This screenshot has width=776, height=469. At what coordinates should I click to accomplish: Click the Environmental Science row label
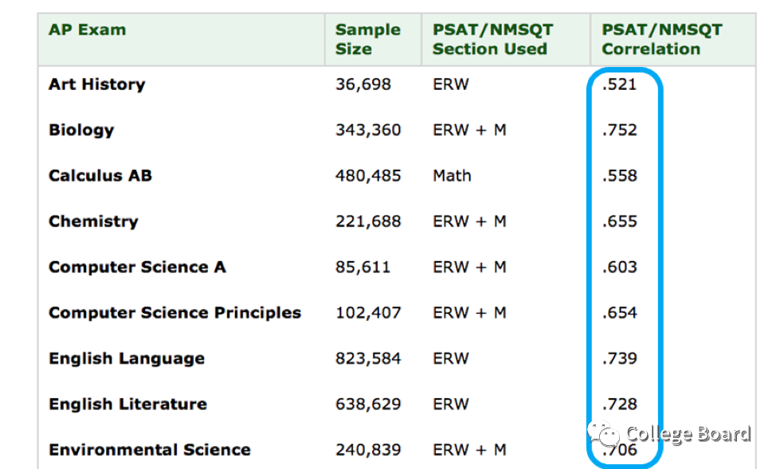coord(149,451)
